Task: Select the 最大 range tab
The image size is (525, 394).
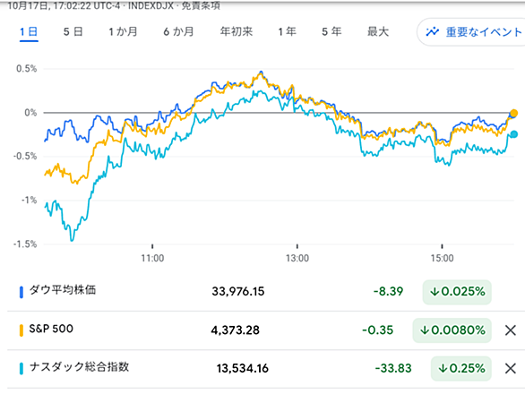Action: [x=378, y=32]
